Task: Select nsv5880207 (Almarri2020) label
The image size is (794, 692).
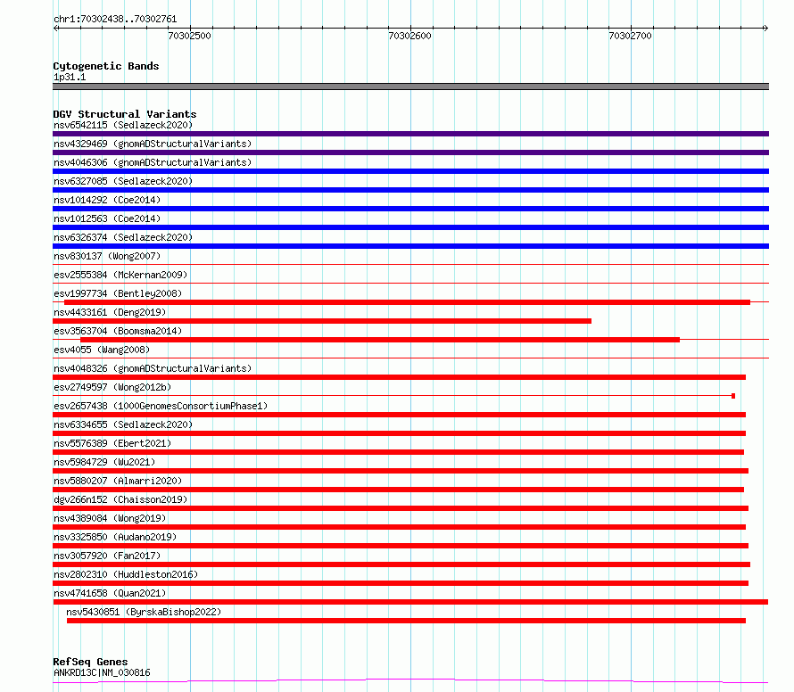Action: pos(118,481)
